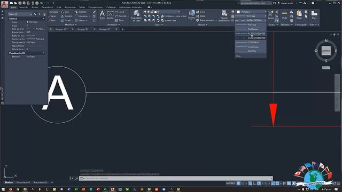Add a new drawing tab with plus

122,29
